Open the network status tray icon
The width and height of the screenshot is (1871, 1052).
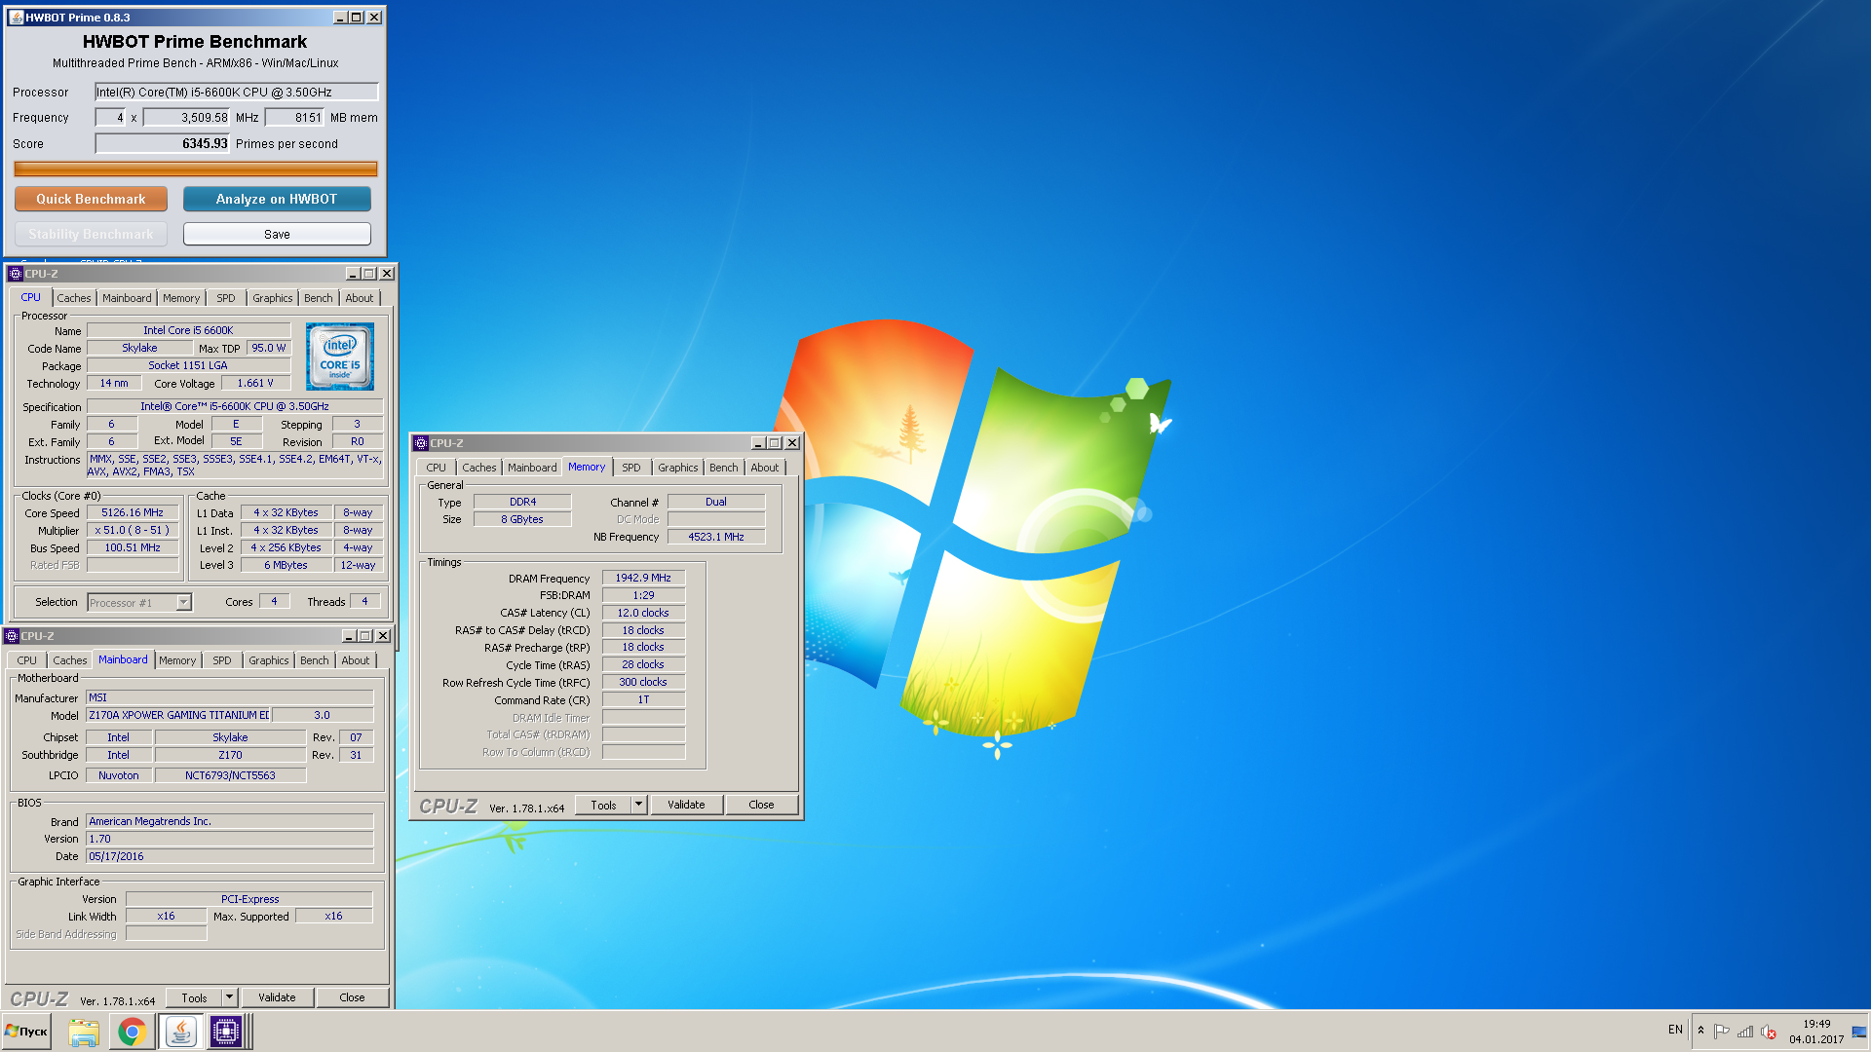(1745, 1032)
